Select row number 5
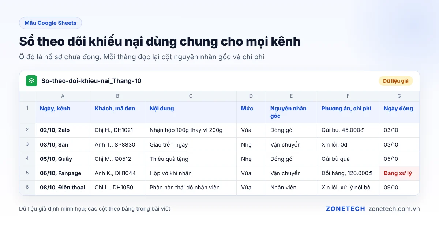The height and width of the screenshot is (227, 439). click(27, 173)
